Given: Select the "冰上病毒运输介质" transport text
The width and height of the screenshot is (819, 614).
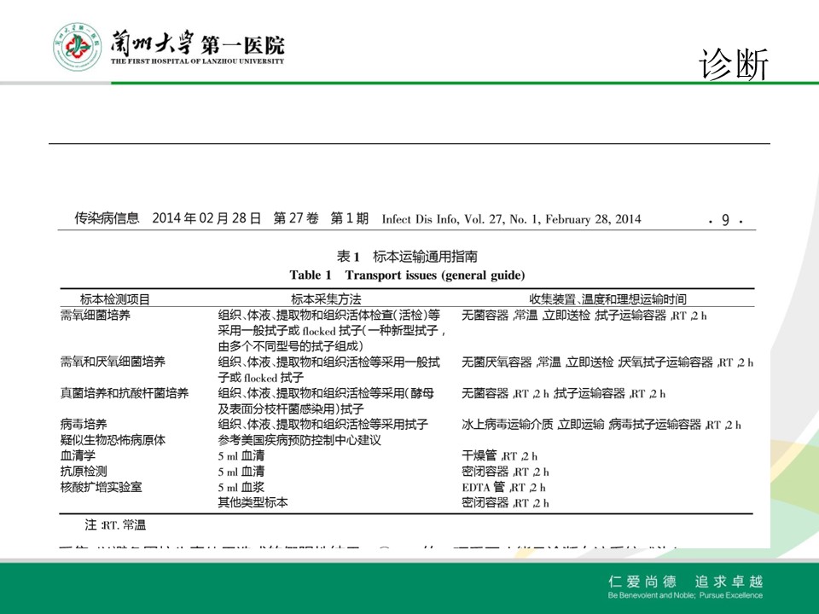Looking at the screenshot, I should coord(507,425).
